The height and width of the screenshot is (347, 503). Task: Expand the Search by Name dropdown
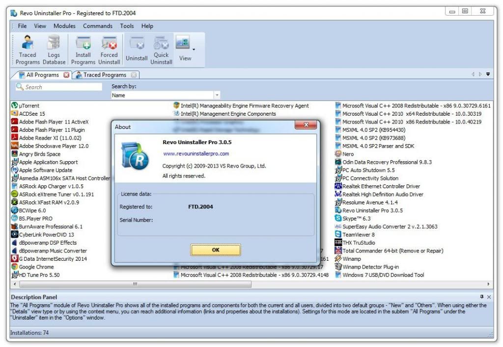click(217, 96)
